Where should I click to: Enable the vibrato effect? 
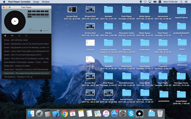point(34,15)
